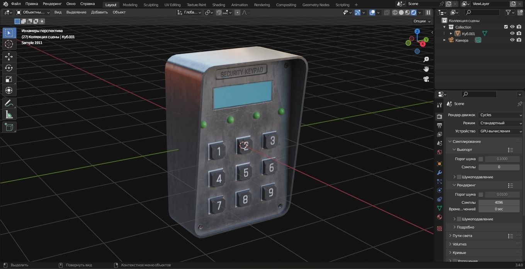Screen dimensions: 525x269
Task: Hide Куб.001 in viewport via eye icon
Action: pos(512,34)
